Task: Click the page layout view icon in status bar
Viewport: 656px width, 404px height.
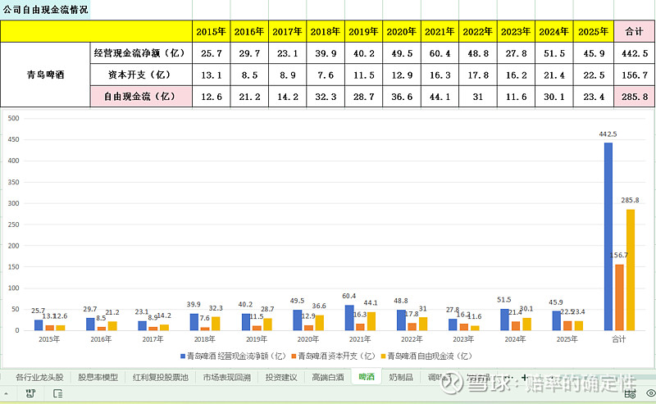Action: (x=630, y=393)
